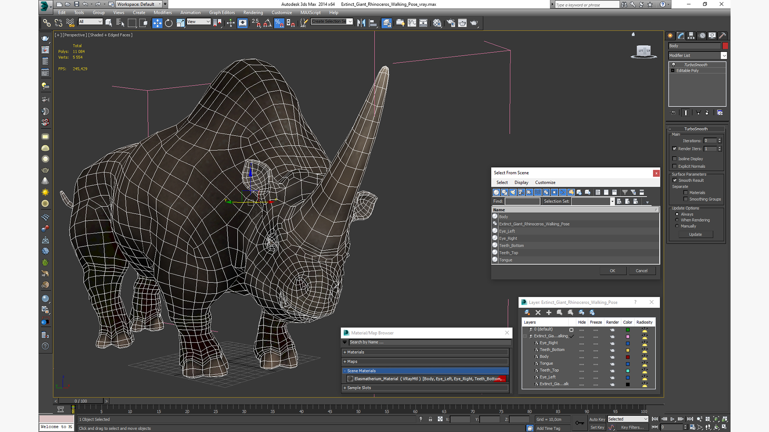Open the Animation menu
This screenshot has width=769, height=432.
click(x=190, y=13)
